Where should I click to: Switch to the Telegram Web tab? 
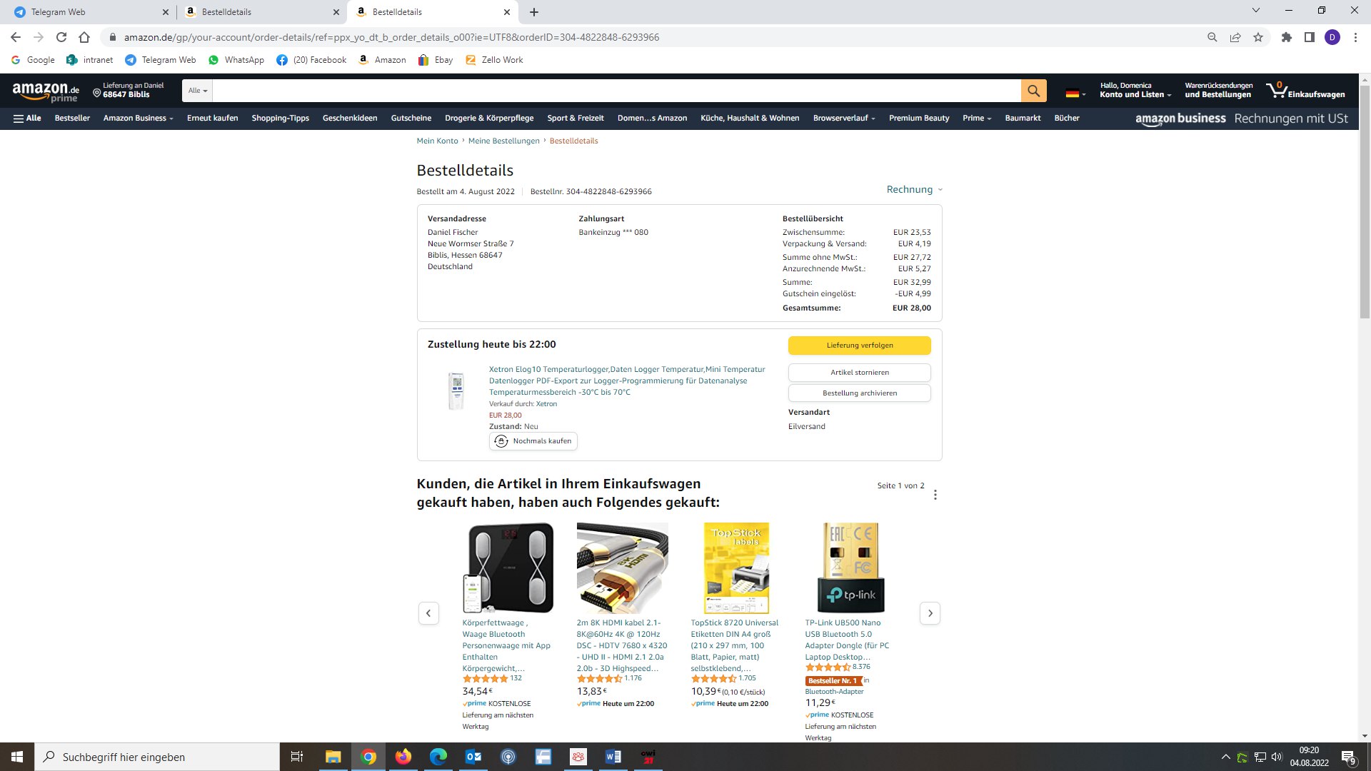pos(91,12)
